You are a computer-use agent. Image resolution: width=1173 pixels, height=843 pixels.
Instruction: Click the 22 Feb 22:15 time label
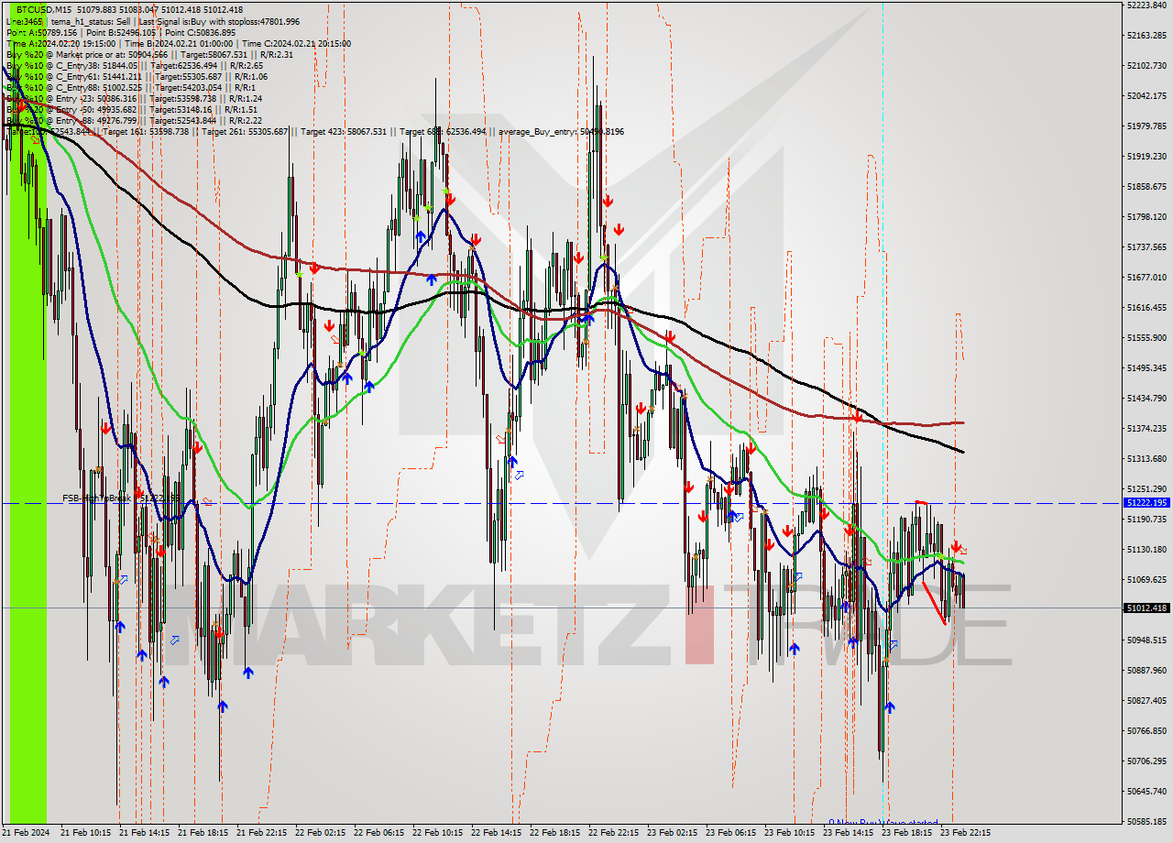click(x=613, y=833)
